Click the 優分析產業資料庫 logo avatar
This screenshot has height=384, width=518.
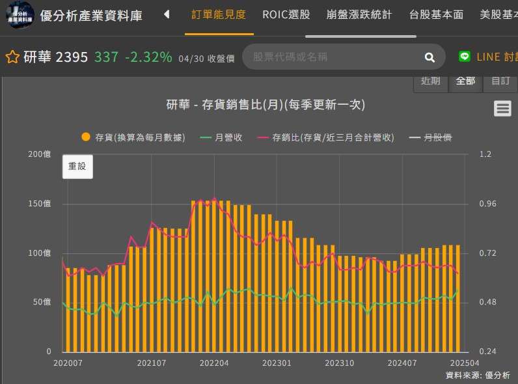pos(20,14)
